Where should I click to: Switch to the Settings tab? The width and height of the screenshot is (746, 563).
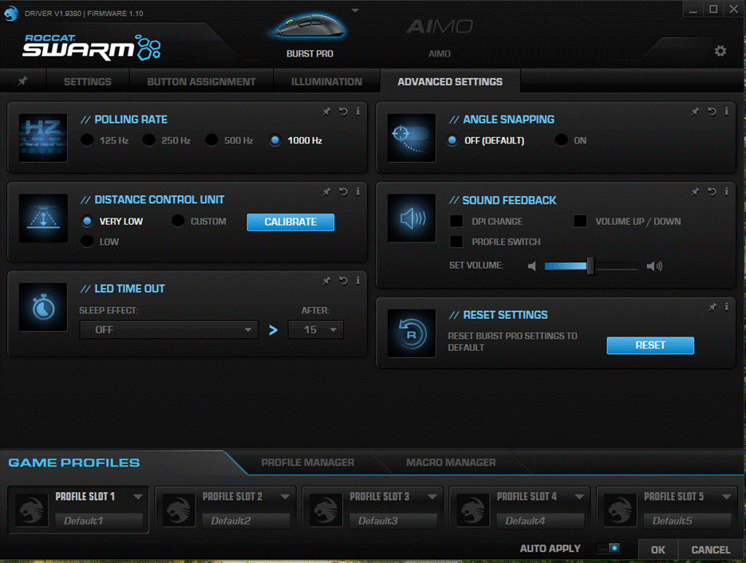click(88, 81)
